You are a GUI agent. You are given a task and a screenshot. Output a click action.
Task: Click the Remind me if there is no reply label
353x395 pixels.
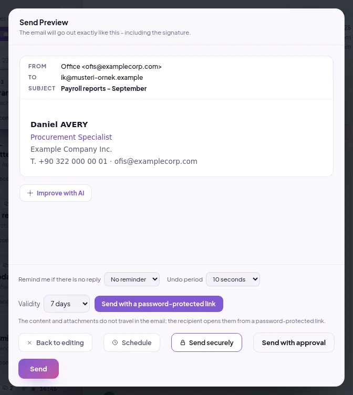tap(59, 279)
